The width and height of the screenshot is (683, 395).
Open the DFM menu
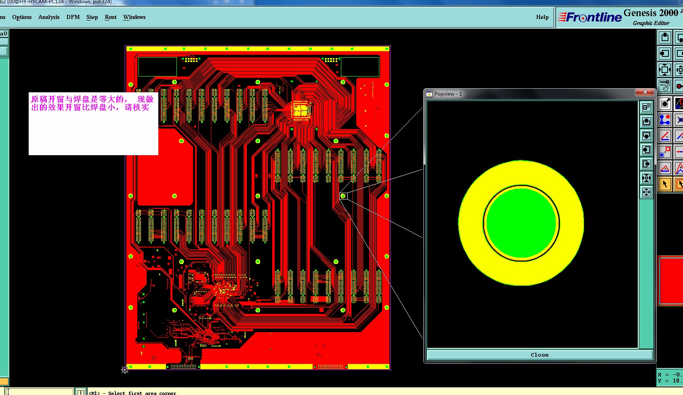73,17
